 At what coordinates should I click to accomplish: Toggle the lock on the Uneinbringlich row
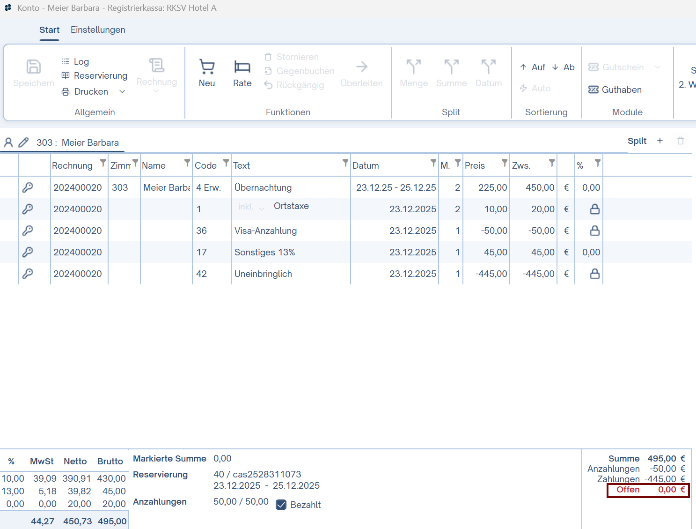594,274
